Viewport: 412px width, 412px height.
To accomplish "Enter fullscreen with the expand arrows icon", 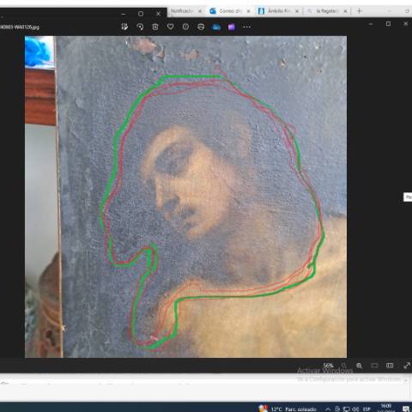I will [406, 366].
